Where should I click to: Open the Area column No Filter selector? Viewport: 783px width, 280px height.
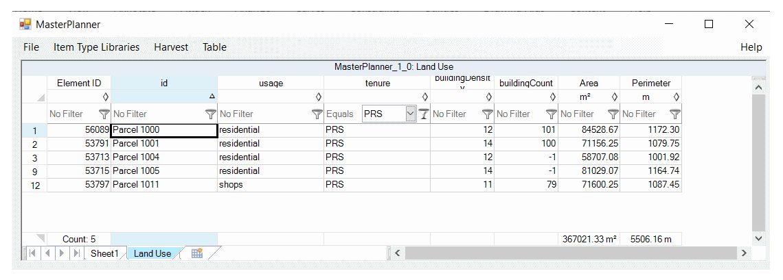[x=577, y=114]
